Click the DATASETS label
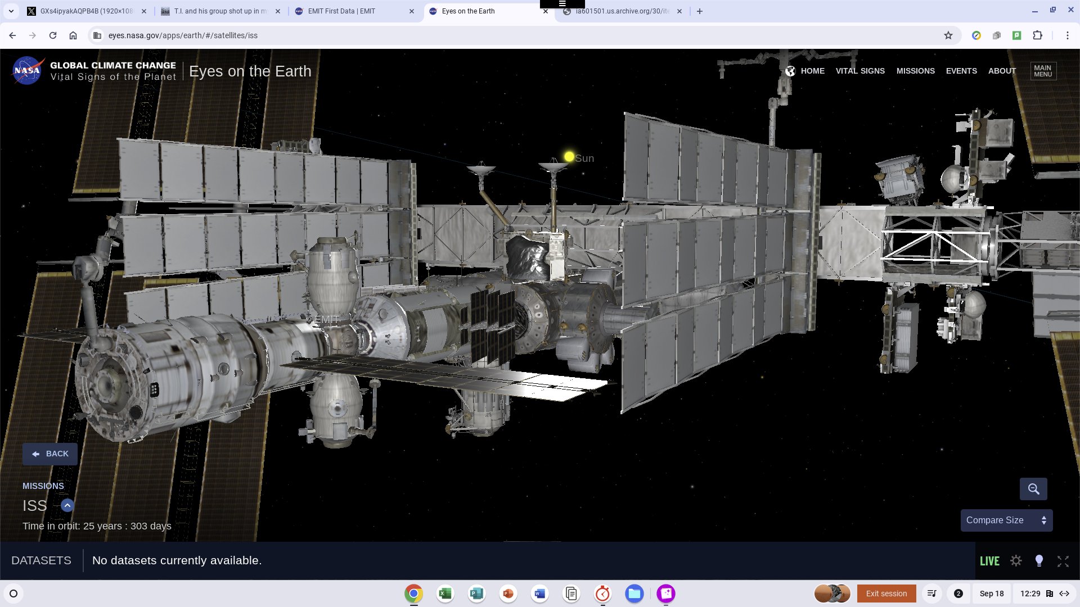The height and width of the screenshot is (607, 1080). [x=41, y=560]
